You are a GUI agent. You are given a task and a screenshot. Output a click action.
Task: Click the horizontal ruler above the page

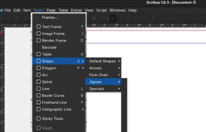tap(147, 25)
